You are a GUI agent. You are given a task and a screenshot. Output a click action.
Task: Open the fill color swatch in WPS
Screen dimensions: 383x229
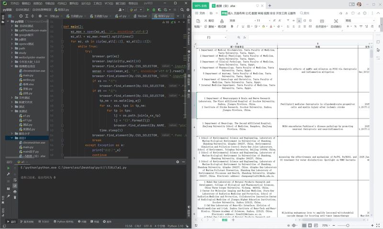click(263, 26)
